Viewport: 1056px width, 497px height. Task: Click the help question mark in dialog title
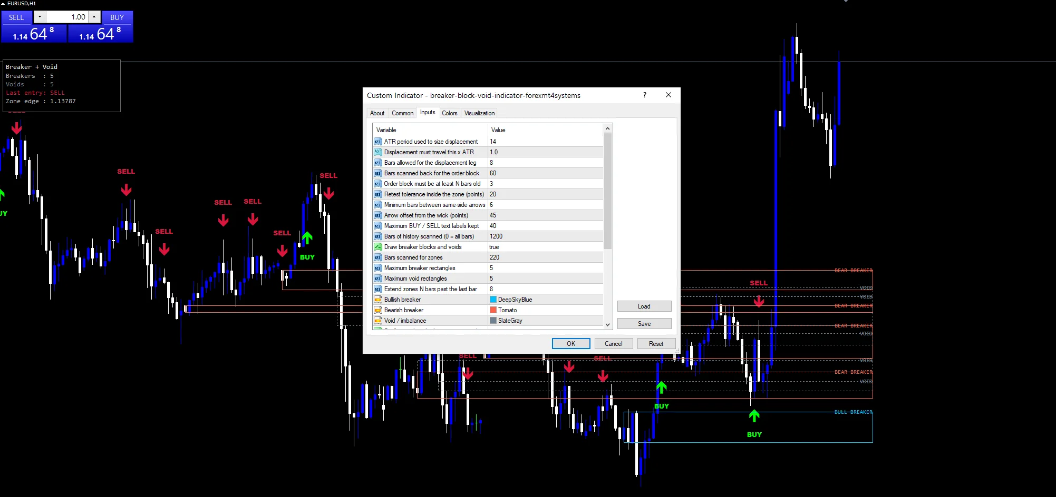644,95
